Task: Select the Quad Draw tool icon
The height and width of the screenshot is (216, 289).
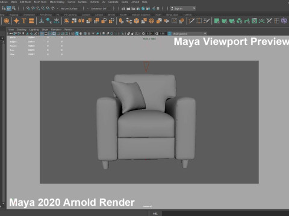Action: [207, 21]
